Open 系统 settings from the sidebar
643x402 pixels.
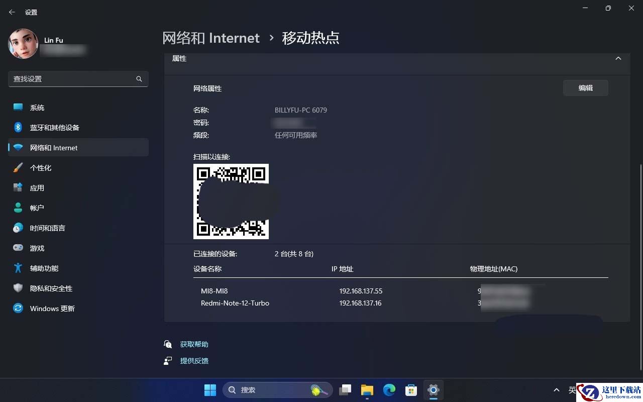78,108
